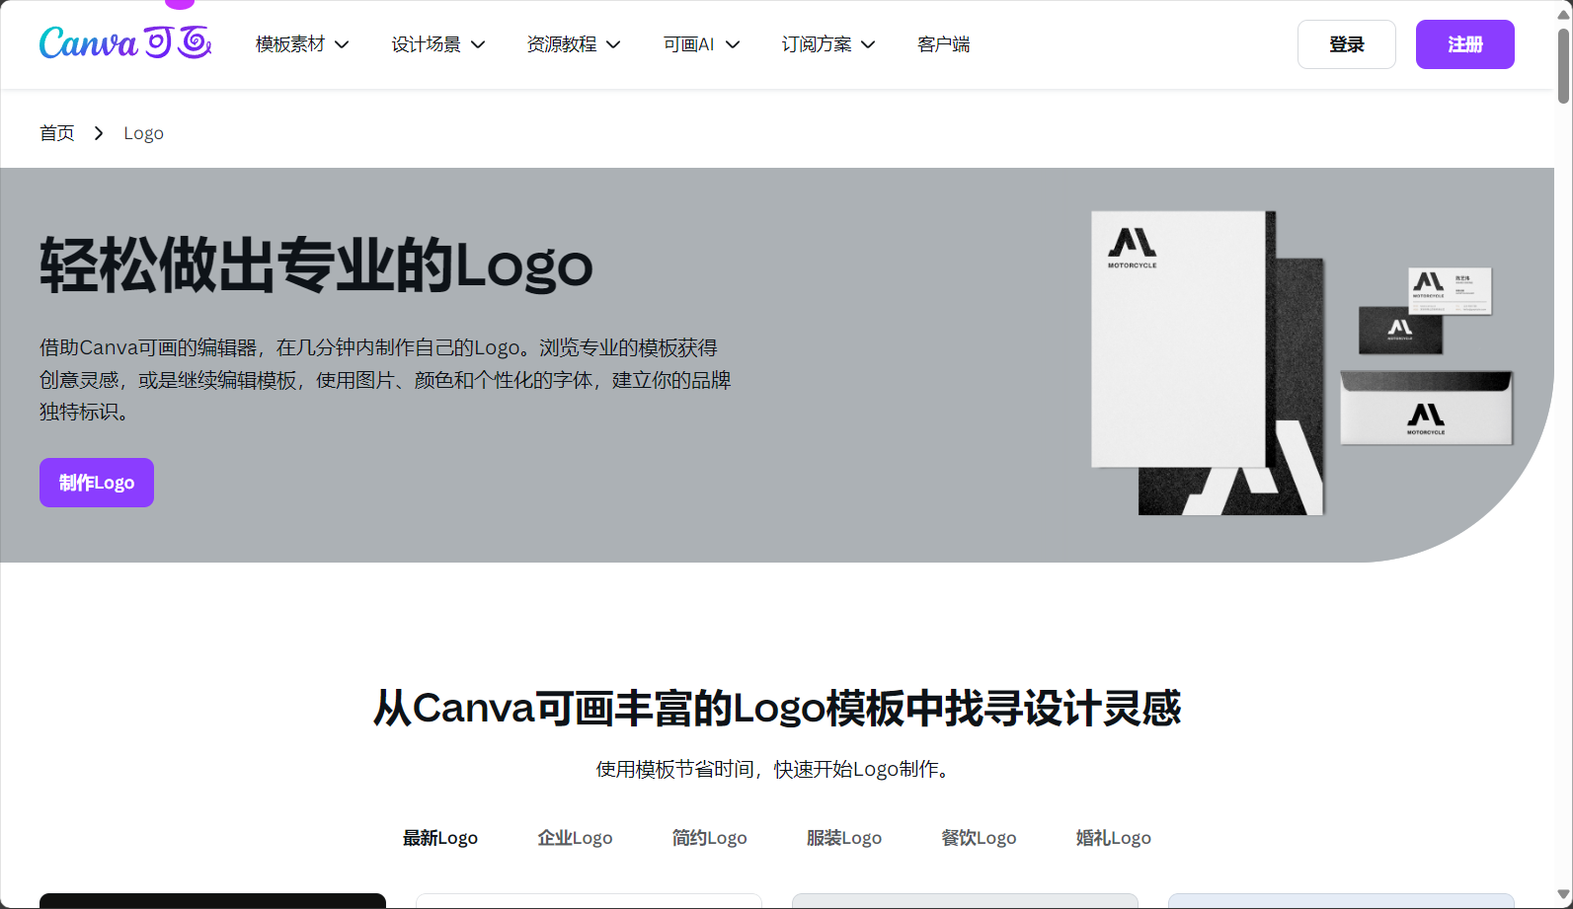Image resolution: width=1573 pixels, height=909 pixels.
Task: Select the 服装Logo tab
Action: (x=844, y=838)
